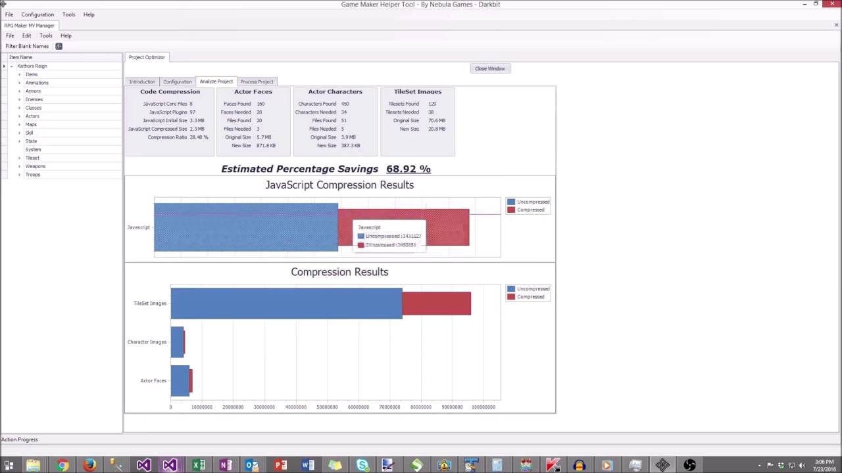The height and width of the screenshot is (473, 842).
Task: Open RPG Maker MV Manager's Tools menu
Action: (x=45, y=35)
